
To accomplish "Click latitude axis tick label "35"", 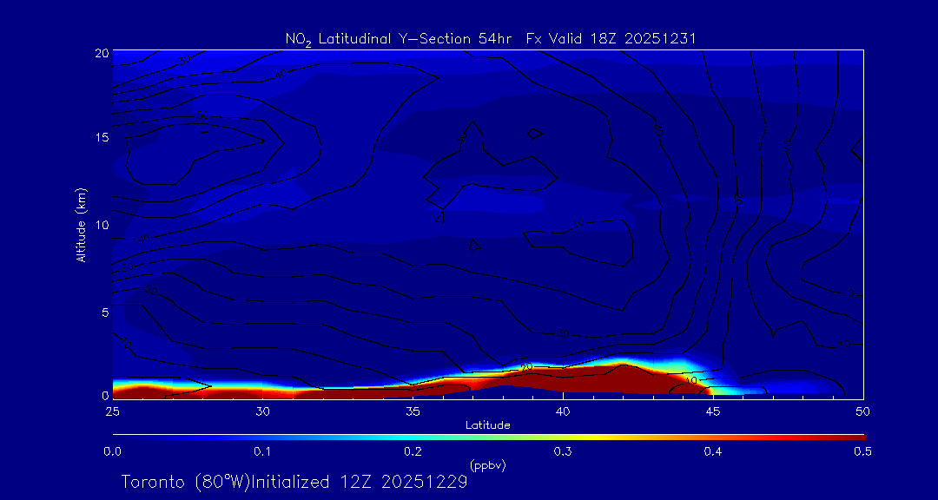I will pos(413,411).
